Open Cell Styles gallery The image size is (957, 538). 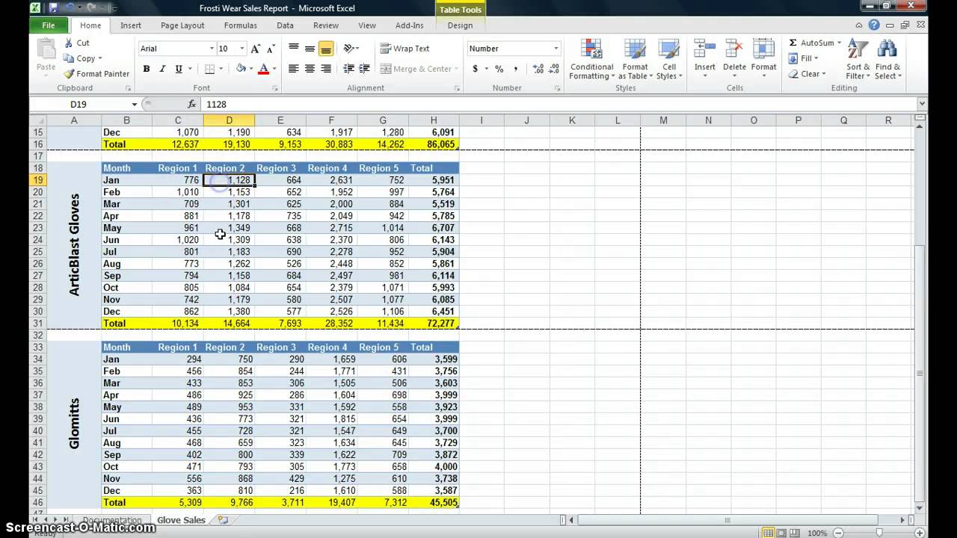(669, 60)
